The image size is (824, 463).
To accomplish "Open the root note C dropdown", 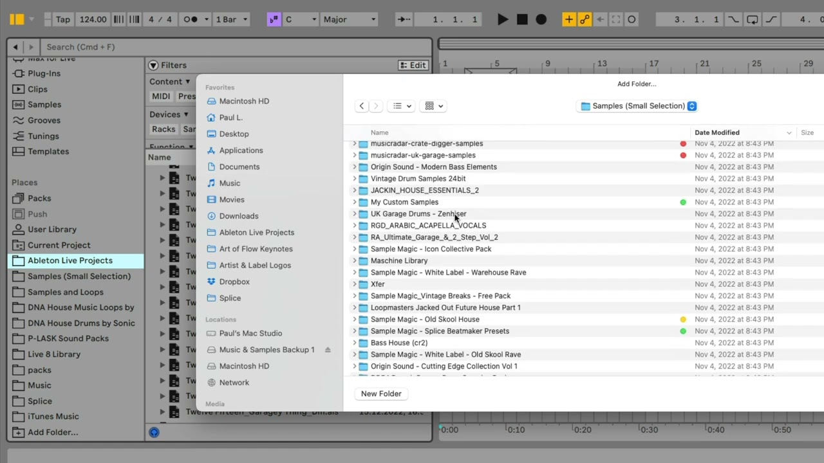I will [x=301, y=19].
